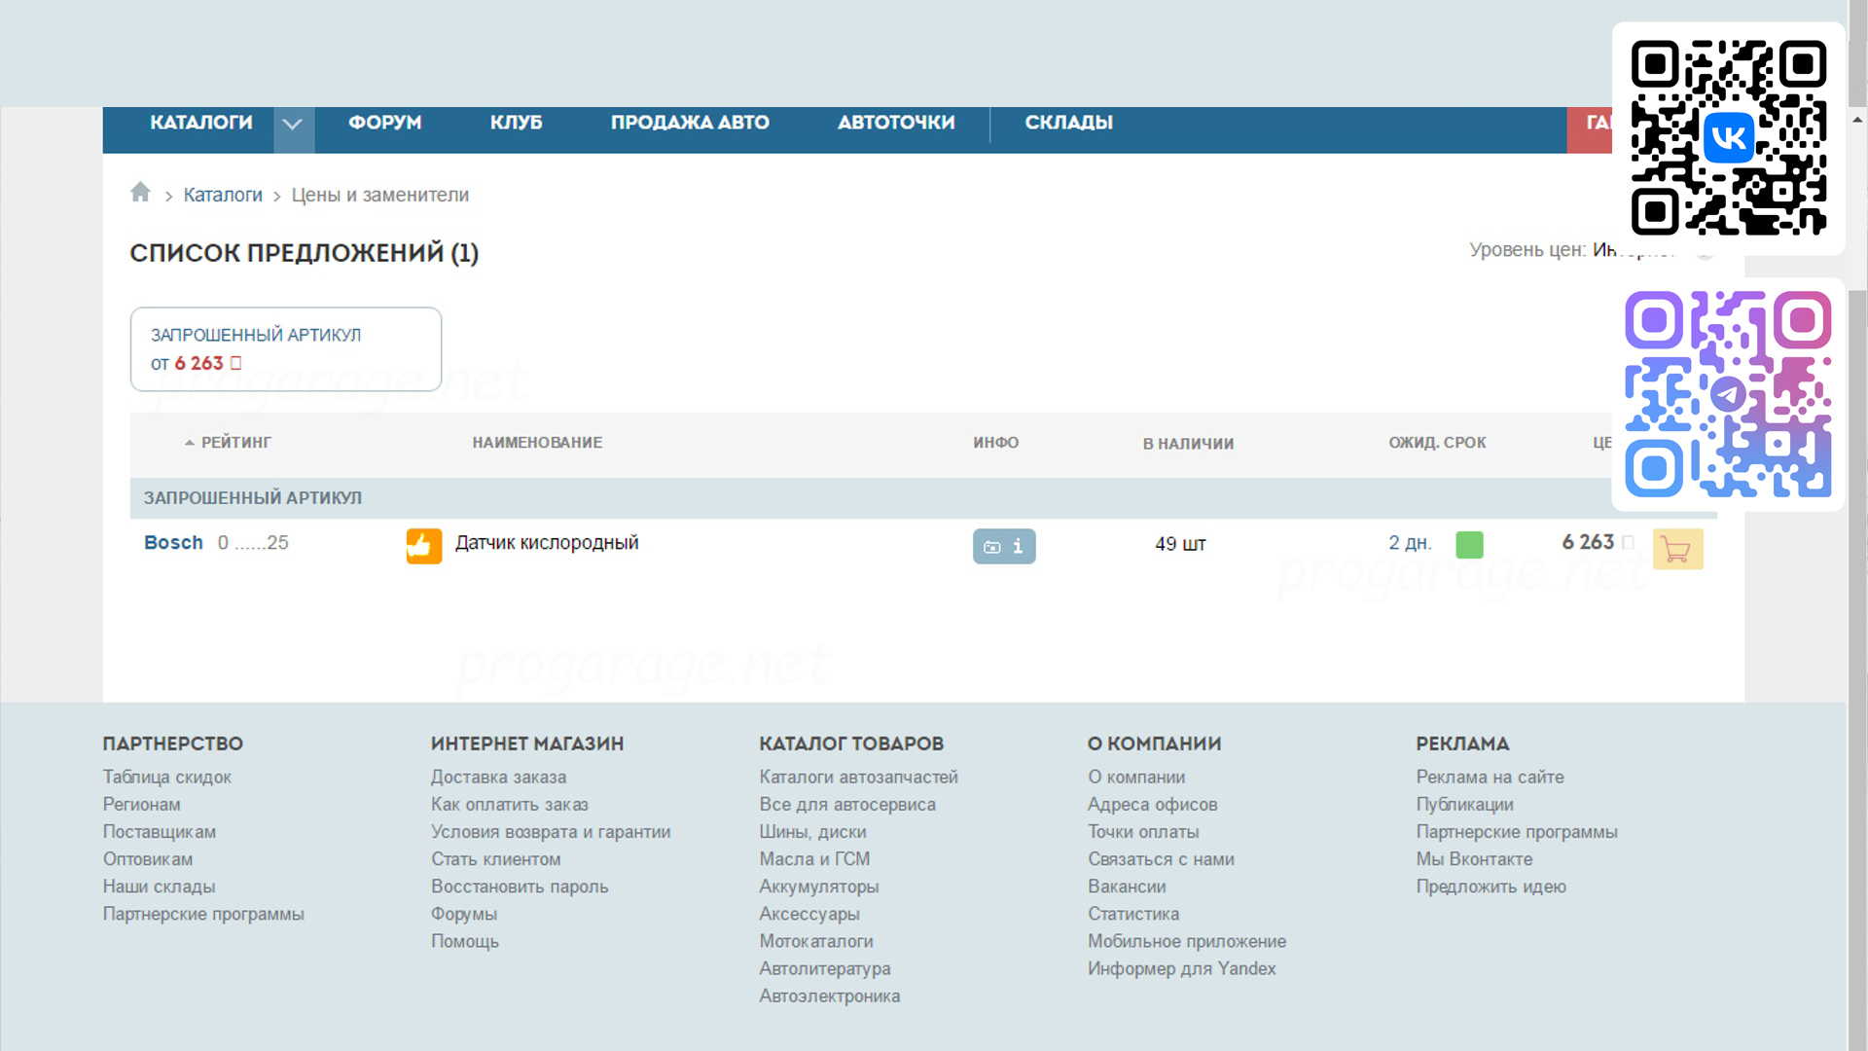Go to Продажа авто section
This screenshot has height=1051, width=1868.
[x=689, y=123]
